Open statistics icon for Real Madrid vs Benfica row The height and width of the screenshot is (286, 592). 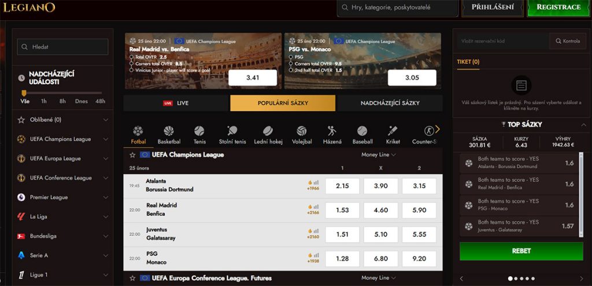[316, 206]
